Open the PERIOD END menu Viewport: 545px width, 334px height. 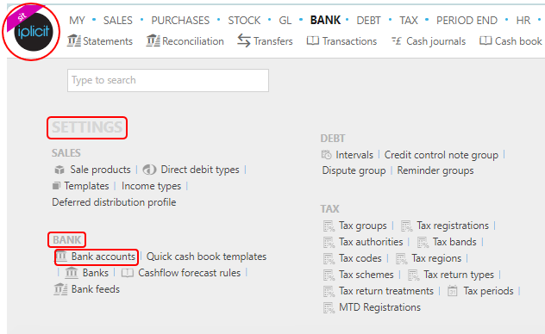[x=467, y=21]
